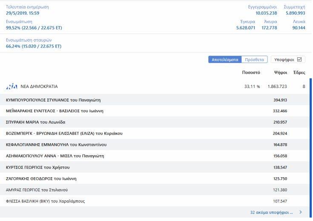Switch to the Πρόσθετα tab

(x=255, y=60)
